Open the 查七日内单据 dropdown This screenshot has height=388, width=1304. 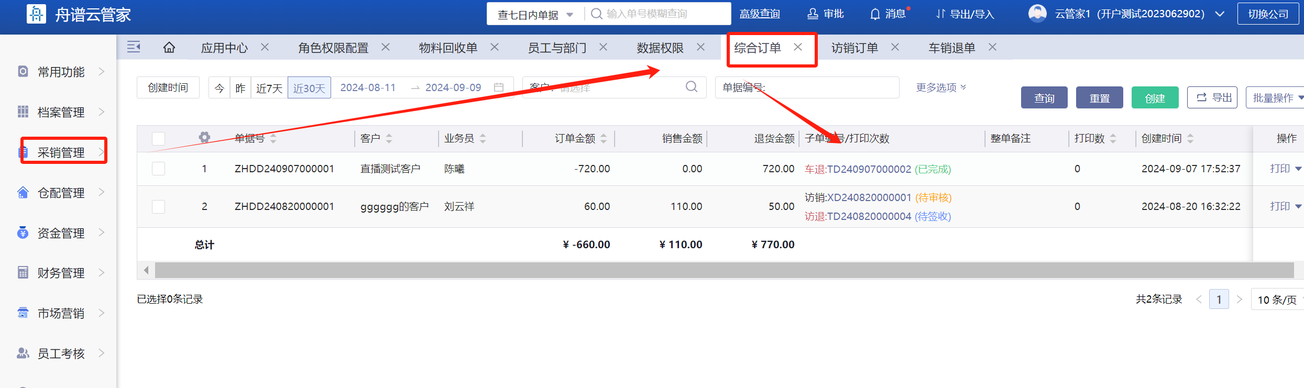[535, 14]
